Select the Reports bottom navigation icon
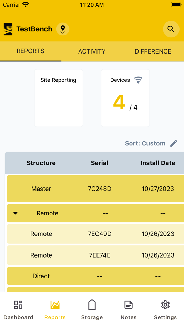Image resolution: width=184 pixels, height=328 pixels. pos(55,305)
